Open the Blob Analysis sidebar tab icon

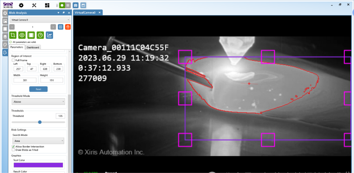click(5, 53)
